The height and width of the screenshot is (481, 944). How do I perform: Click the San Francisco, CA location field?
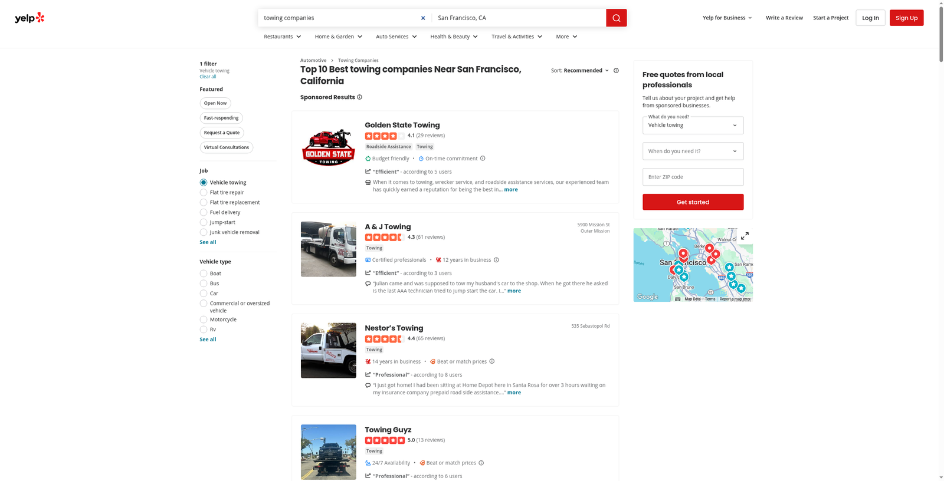pyautogui.click(x=519, y=18)
